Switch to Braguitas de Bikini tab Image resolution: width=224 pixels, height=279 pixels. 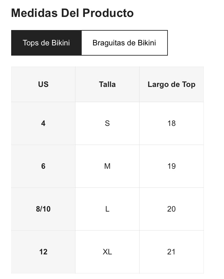124,43
